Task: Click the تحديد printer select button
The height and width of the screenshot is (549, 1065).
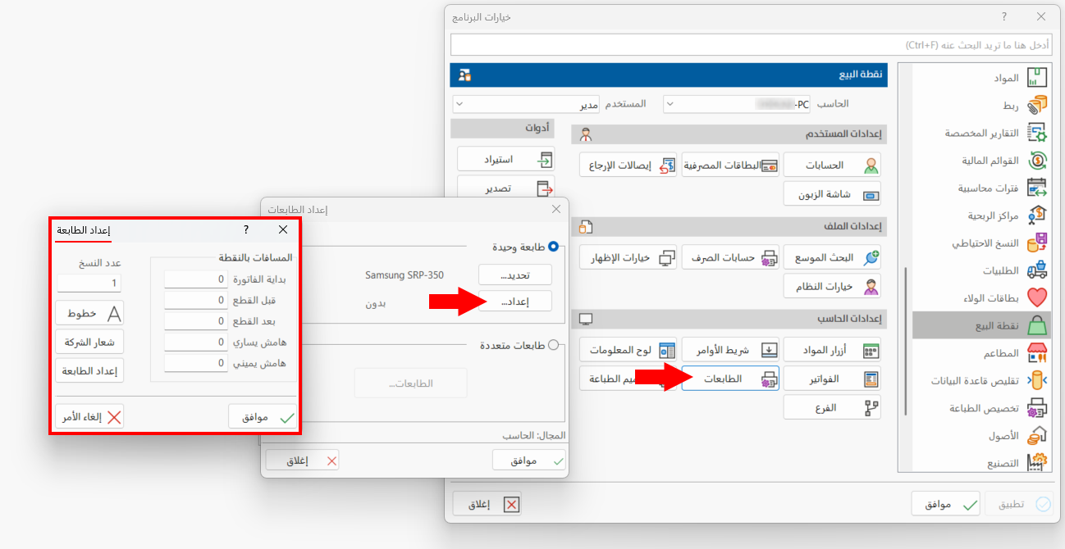Action: tap(515, 274)
